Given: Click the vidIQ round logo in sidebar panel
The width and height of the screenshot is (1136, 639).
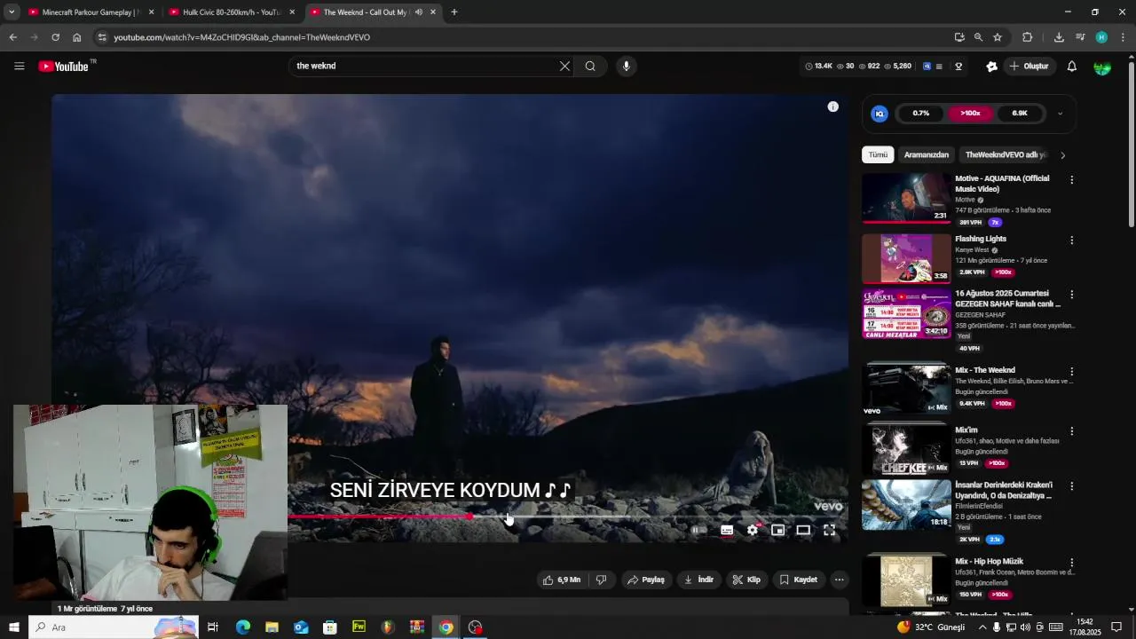Looking at the screenshot, I should [x=880, y=114].
